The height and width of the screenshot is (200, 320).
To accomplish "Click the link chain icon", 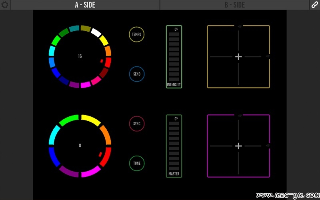I will [315, 5].
